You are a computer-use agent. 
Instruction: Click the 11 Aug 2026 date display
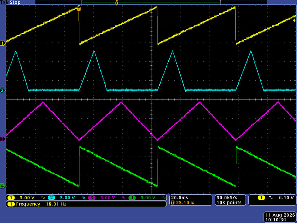click(x=280, y=215)
